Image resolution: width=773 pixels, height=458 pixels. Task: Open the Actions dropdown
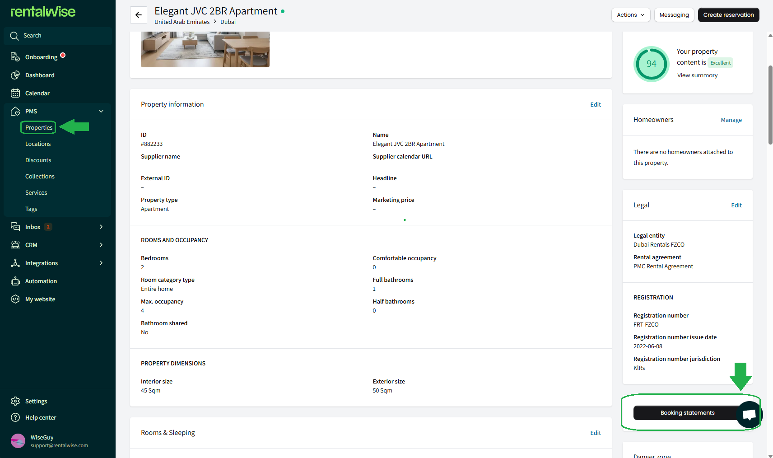click(631, 15)
